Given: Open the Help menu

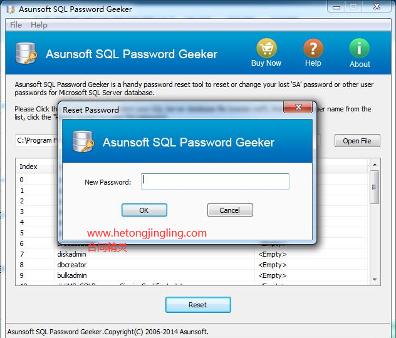Looking at the screenshot, I should click(x=39, y=25).
